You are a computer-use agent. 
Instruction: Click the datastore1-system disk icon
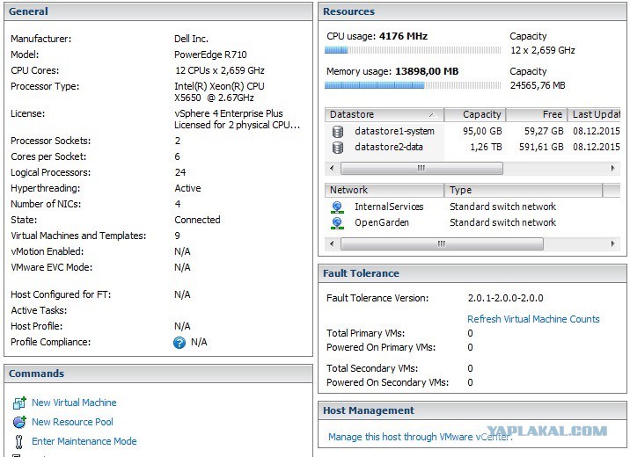338,131
